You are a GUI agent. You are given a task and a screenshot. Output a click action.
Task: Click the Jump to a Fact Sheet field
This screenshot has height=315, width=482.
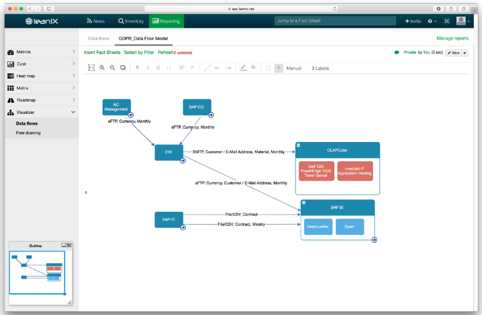(335, 21)
